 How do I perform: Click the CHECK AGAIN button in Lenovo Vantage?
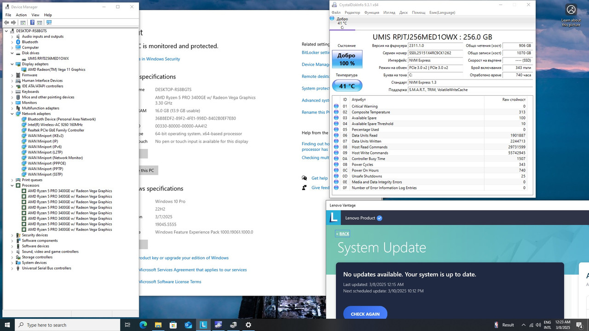(x=365, y=314)
